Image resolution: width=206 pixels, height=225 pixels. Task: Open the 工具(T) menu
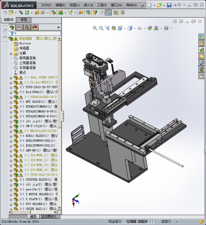(x=102, y=5)
